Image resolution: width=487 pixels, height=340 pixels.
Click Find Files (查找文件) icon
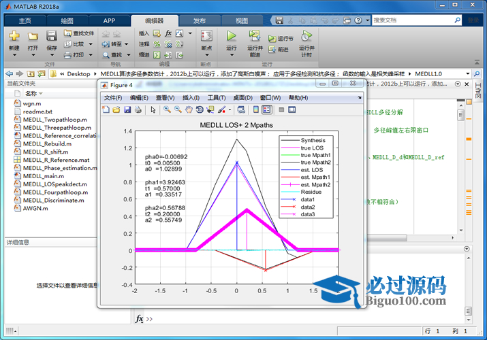[x=67, y=33]
